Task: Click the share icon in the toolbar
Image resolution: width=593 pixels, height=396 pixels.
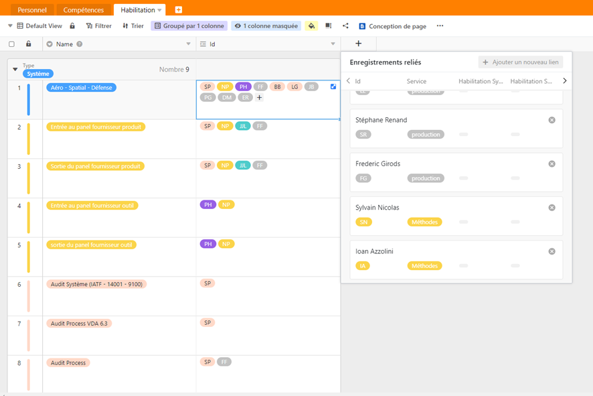Action: pos(345,25)
